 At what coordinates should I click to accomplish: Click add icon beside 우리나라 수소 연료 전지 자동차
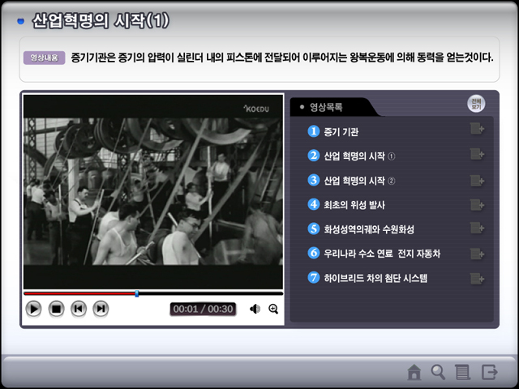(x=477, y=254)
